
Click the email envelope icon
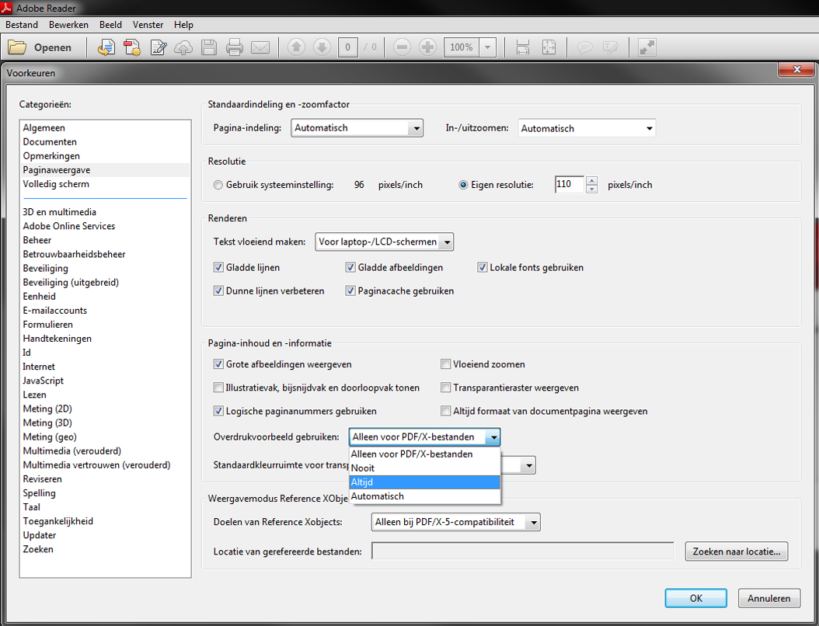click(260, 47)
